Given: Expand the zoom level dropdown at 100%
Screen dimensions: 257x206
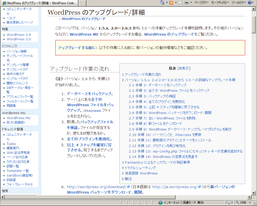Looking at the screenshot, I should (x=250, y=203).
